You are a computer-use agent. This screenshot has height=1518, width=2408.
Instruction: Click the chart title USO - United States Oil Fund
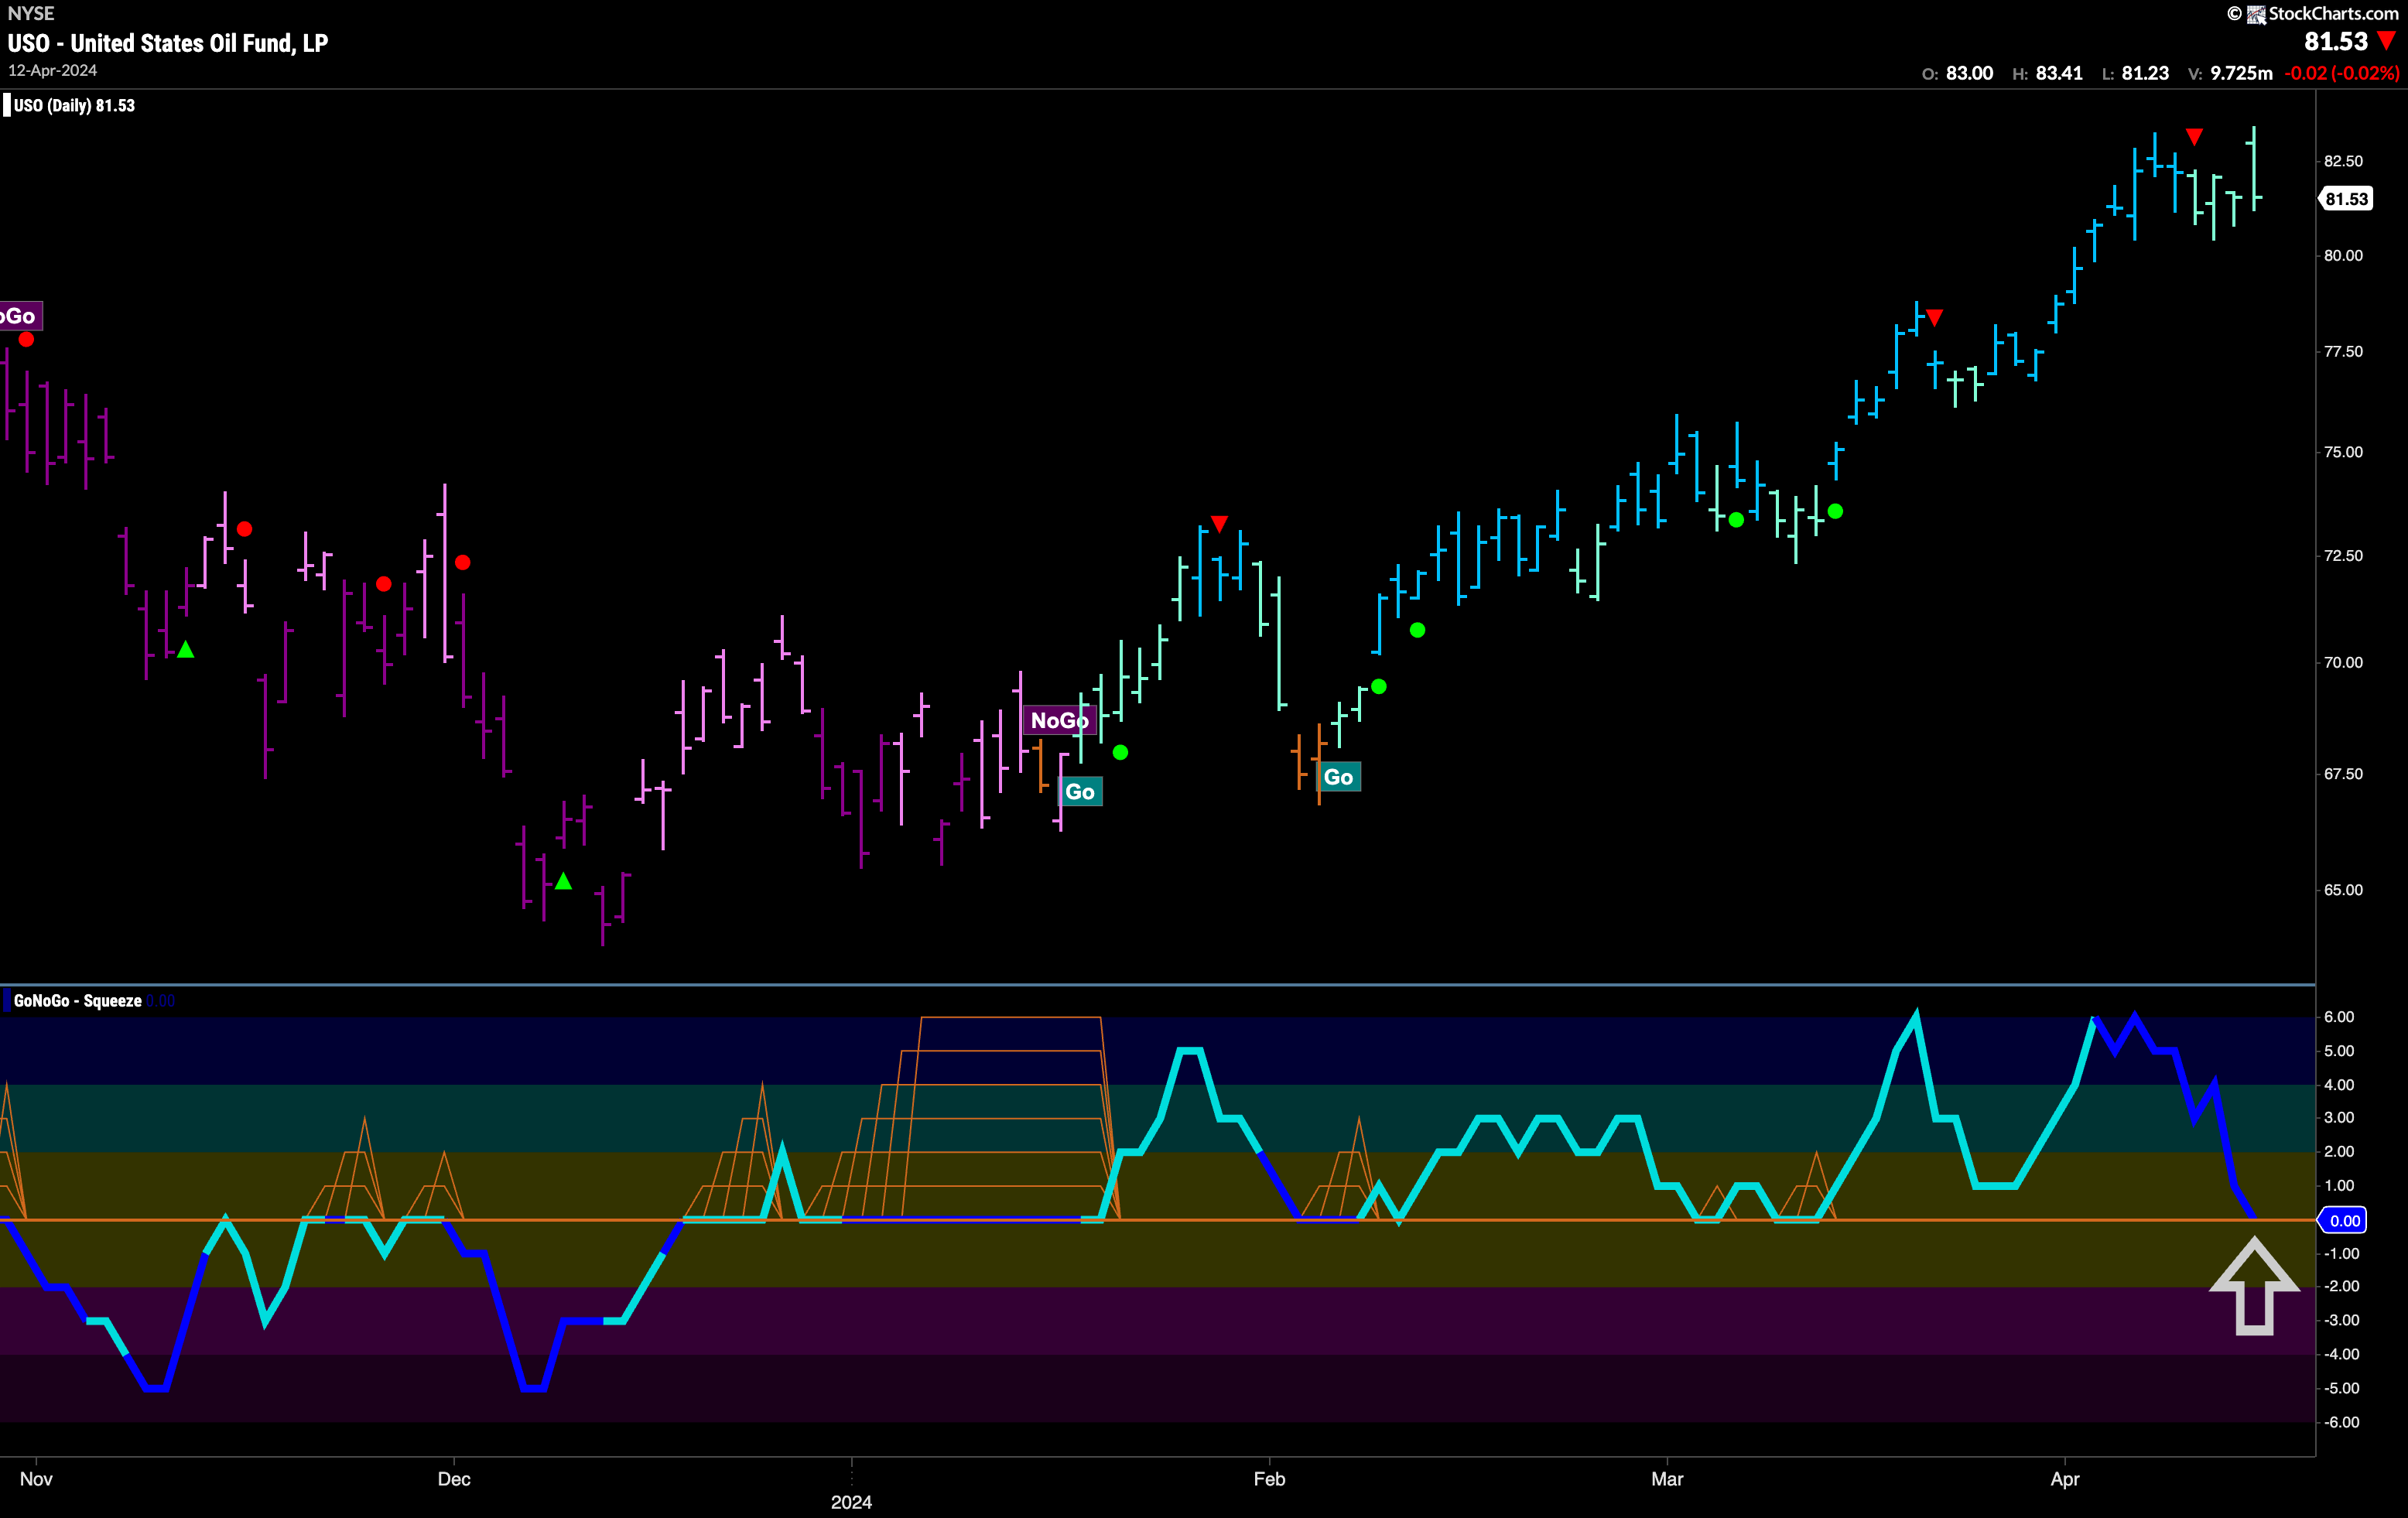click(x=167, y=43)
